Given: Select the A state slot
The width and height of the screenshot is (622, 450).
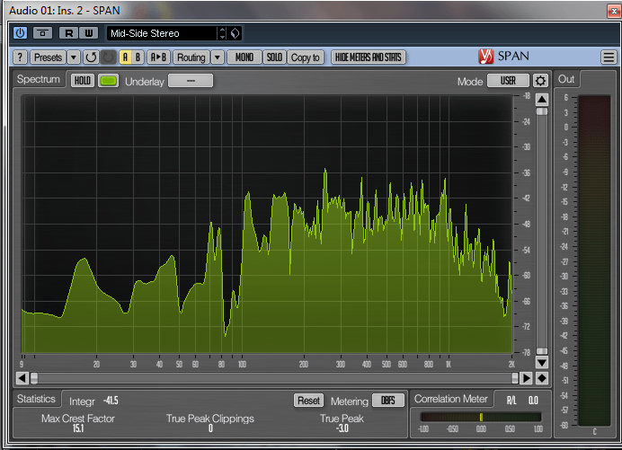Looking at the screenshot, I should 125,57.
